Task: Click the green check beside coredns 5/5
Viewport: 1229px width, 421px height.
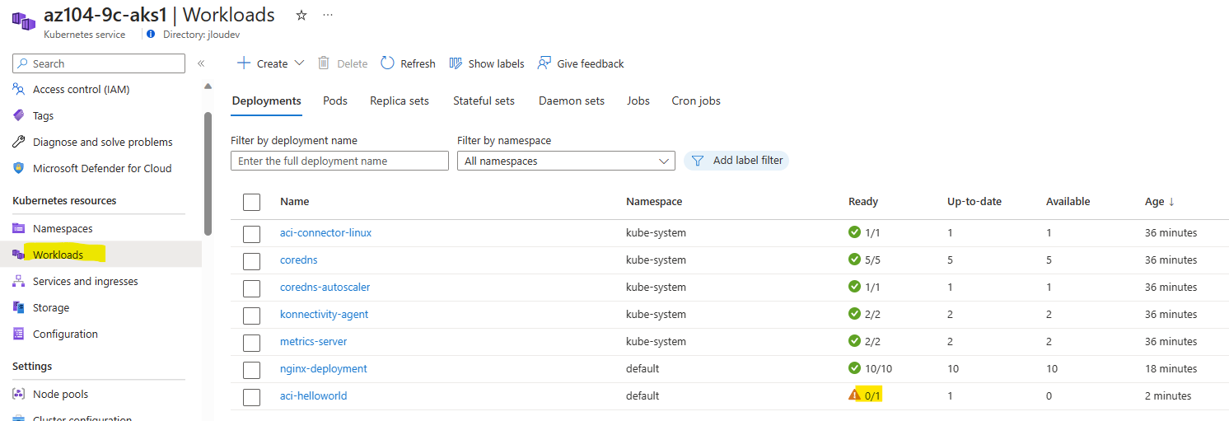Action: pos(854,260)
